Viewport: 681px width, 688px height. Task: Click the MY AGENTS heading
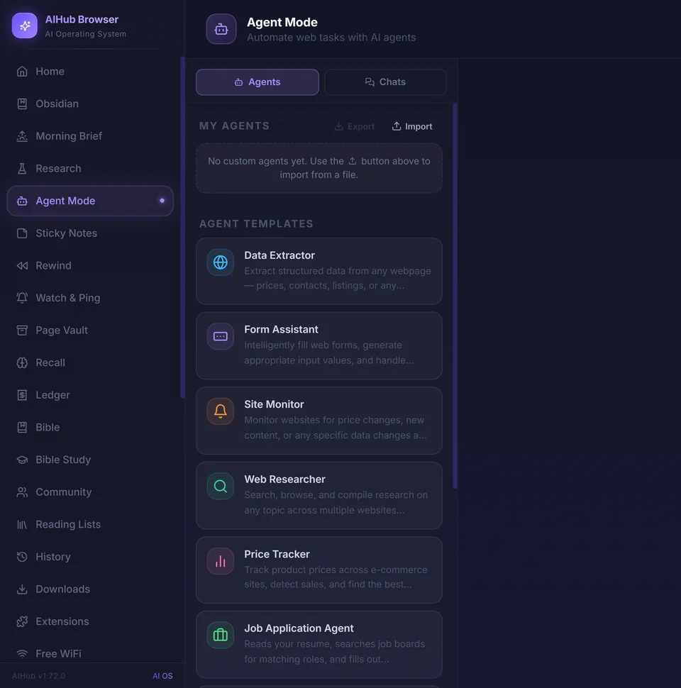(234, 126)
